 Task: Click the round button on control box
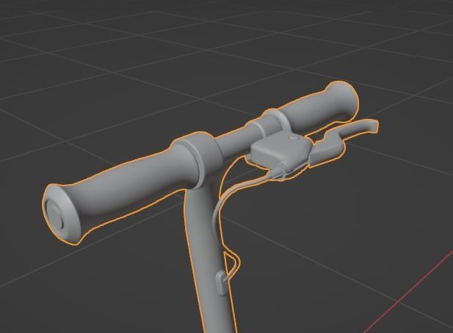click(294, 138)
